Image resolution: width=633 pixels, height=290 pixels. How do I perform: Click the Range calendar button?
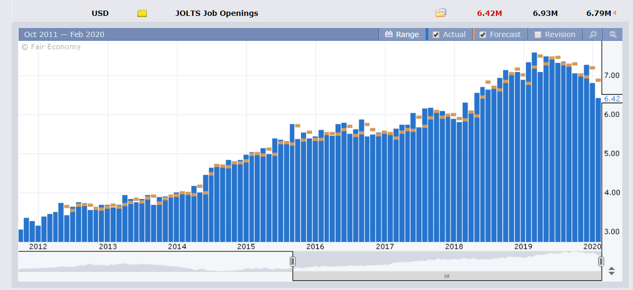[402, 34]
